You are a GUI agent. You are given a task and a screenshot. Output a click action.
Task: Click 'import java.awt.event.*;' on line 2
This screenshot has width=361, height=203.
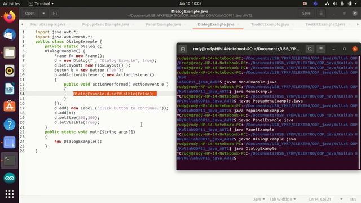click(x=64, y=37)
